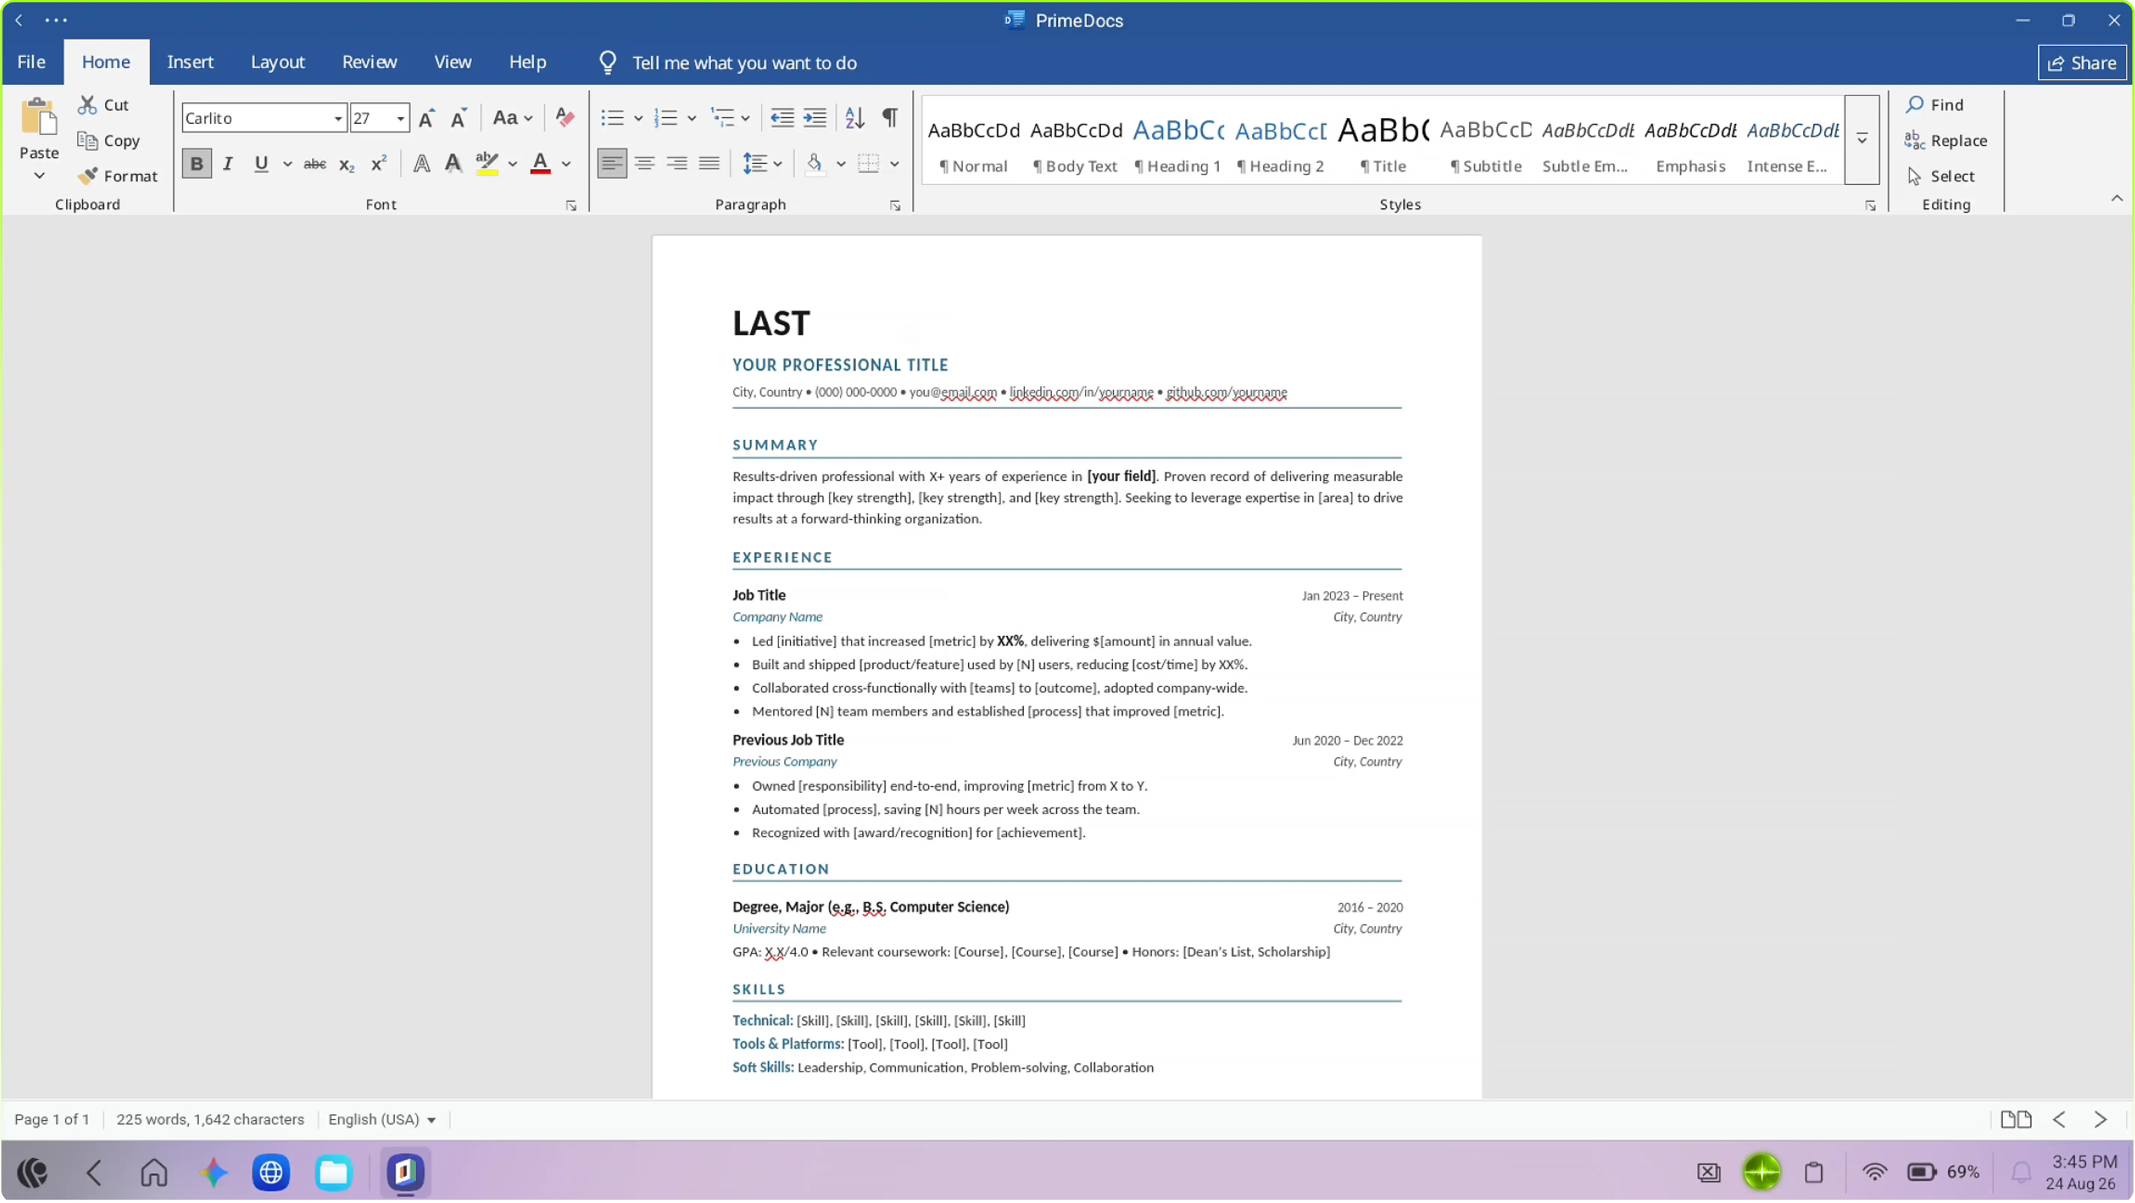Toggle Bold formatting

click(196, 164)
